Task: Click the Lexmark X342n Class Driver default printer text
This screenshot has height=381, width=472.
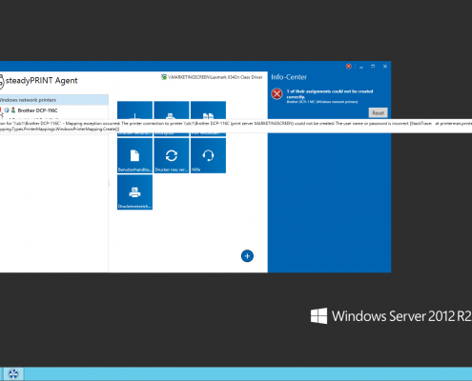Action: 215,77
